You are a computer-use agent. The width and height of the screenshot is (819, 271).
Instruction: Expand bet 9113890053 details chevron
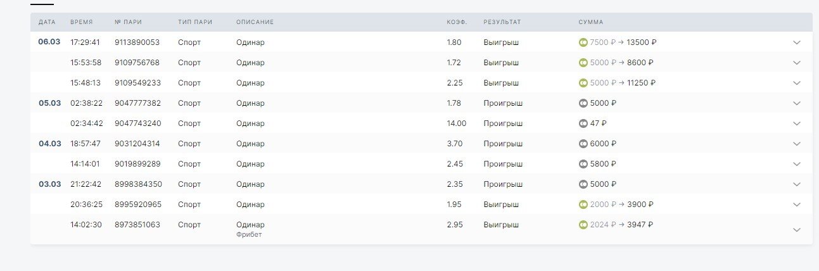[797, 42]
